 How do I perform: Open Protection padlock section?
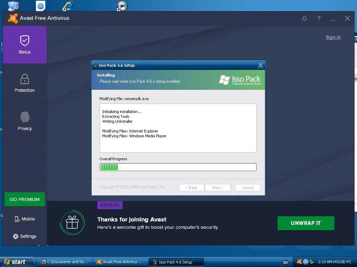coord(25,79)
